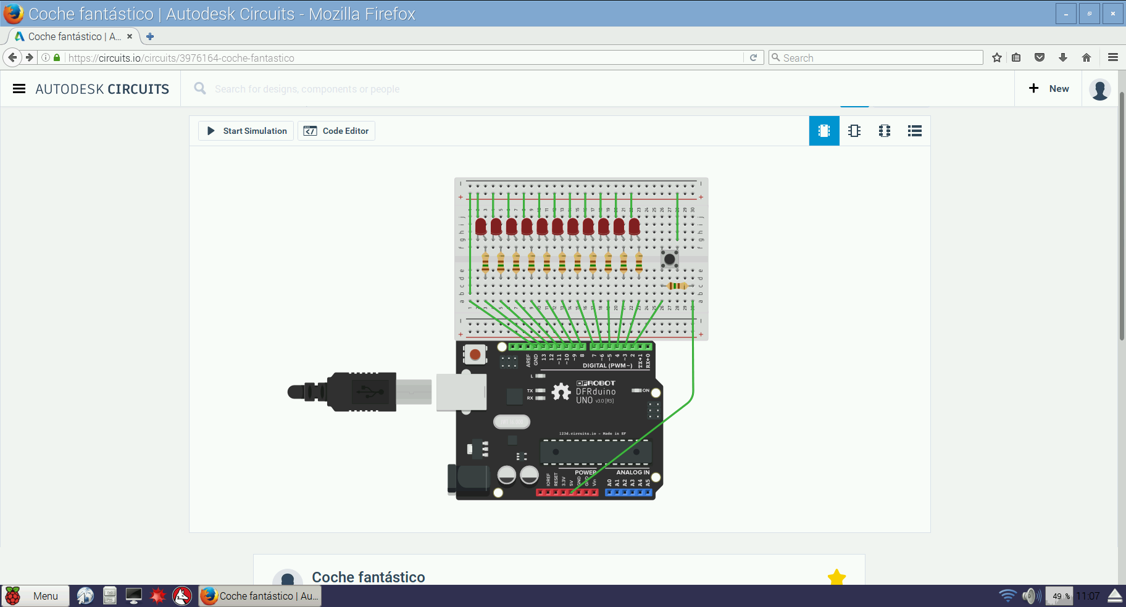Switch to the breadboard view icon
Image resolution: width=1126 pixels, height=607 pixels.
click(824, 131)
